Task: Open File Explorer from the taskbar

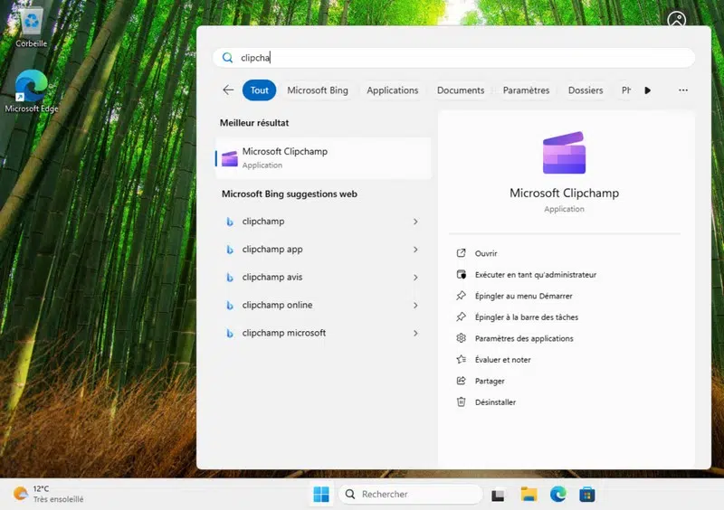Action: tap(529, 495)
